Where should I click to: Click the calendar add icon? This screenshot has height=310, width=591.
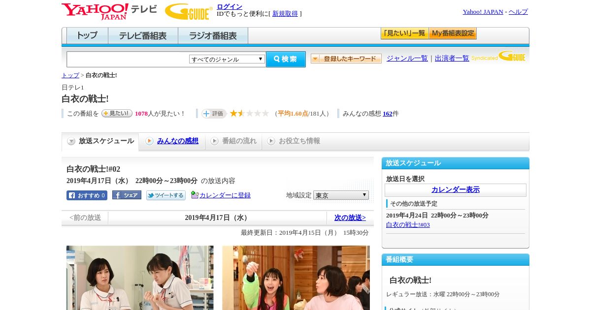(195, 195)
